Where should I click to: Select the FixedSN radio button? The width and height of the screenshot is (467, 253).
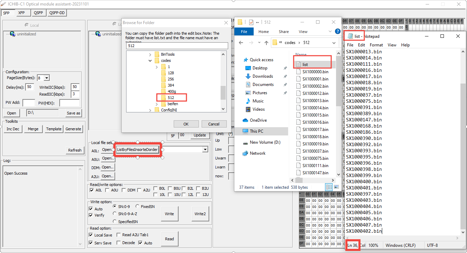point(137,206)
